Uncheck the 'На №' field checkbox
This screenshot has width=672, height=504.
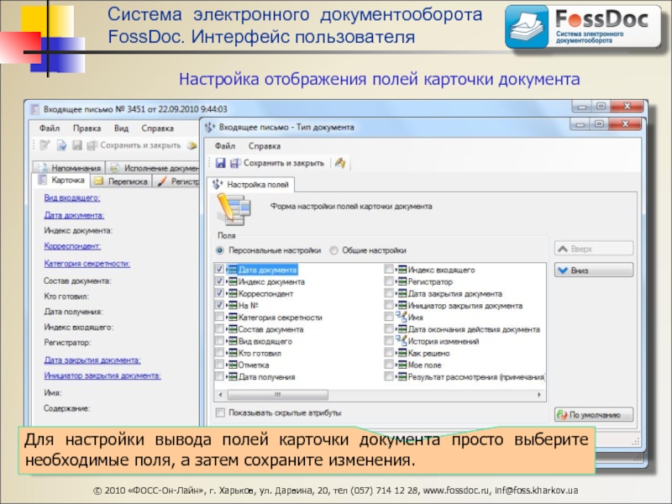(x=219, y=306)
